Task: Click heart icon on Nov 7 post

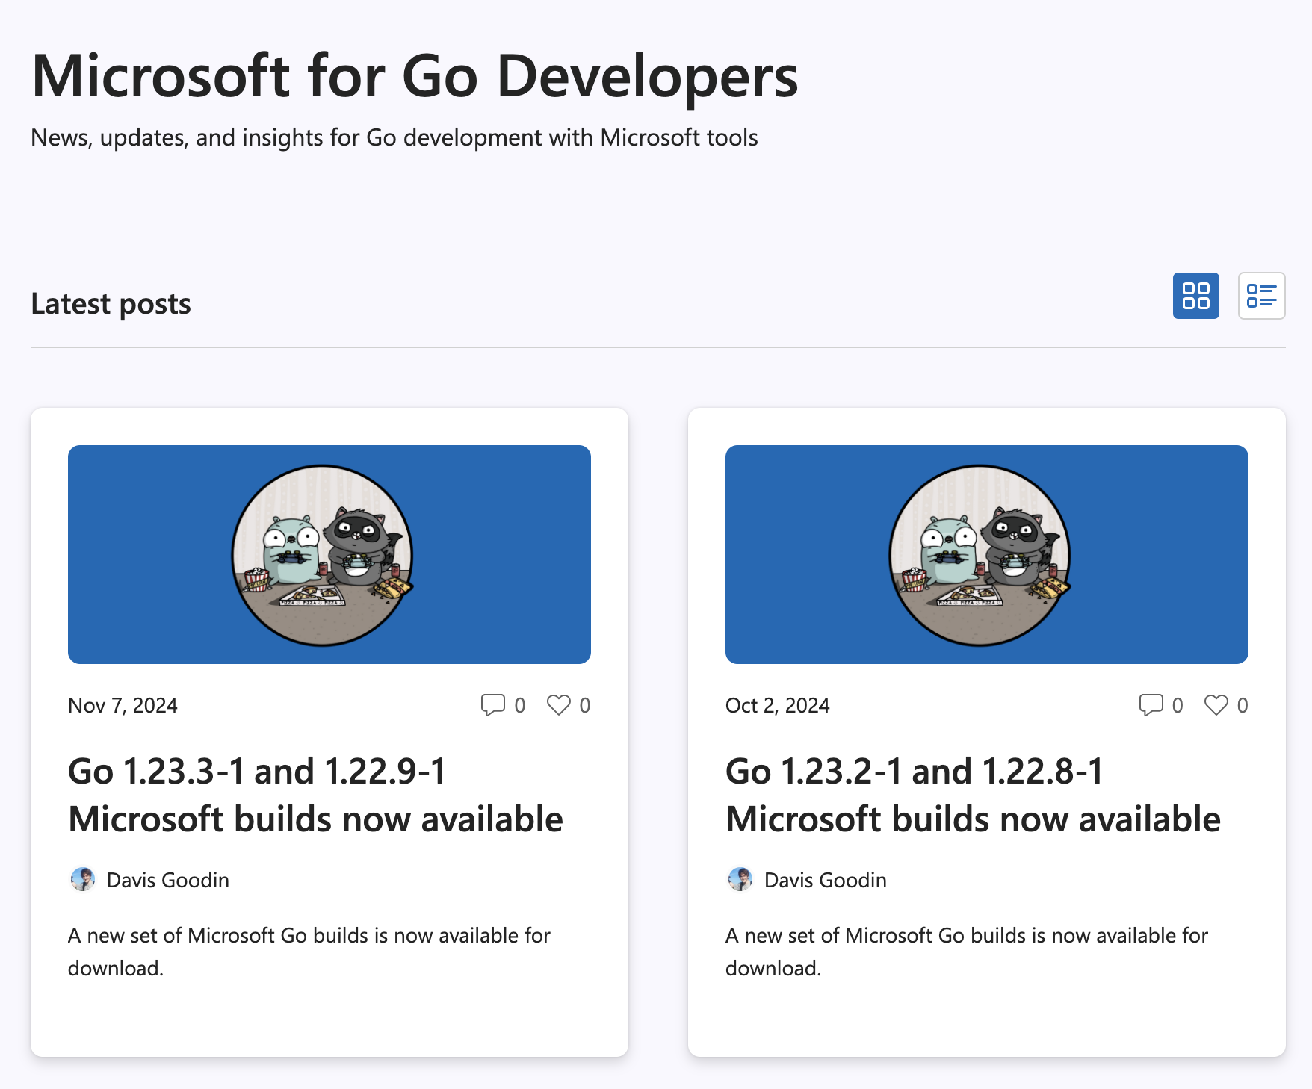Action: tap(558, 705)
